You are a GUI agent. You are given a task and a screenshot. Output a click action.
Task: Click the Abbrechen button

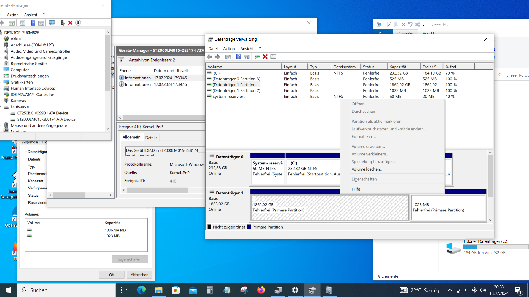click(139, 274)
